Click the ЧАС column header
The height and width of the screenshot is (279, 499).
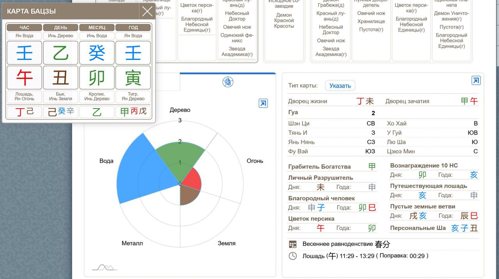click(24, 28)
